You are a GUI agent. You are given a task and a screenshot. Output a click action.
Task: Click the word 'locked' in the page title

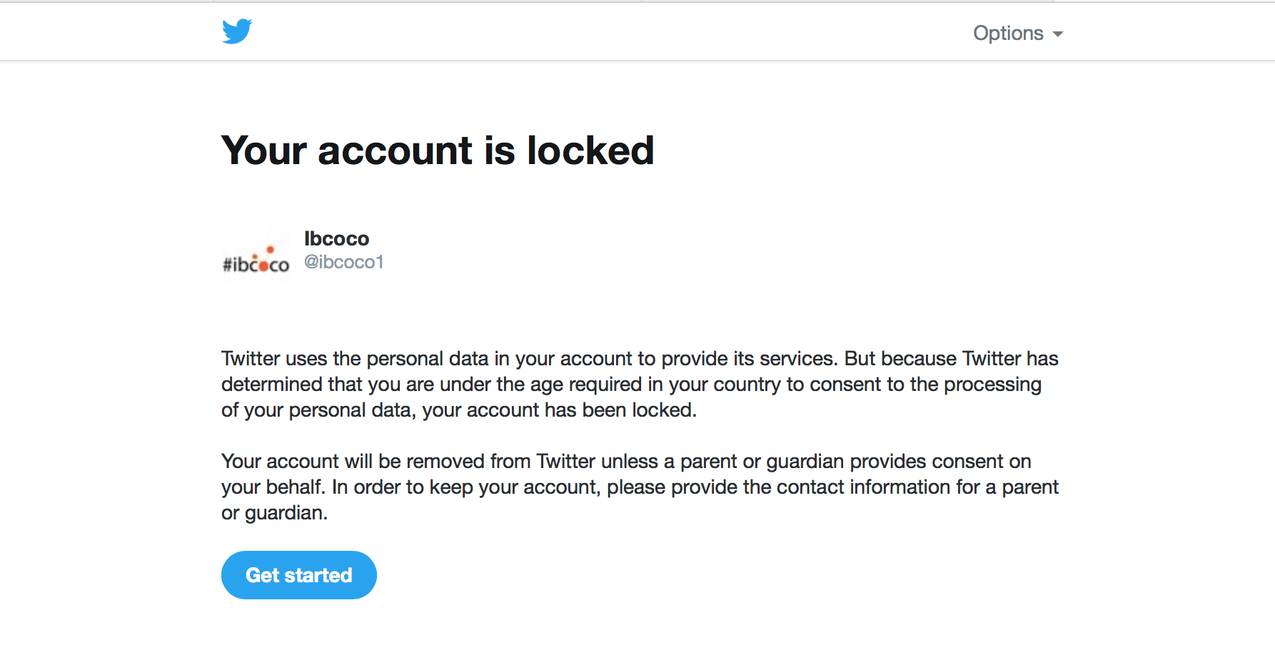click(x=590, y=151)
